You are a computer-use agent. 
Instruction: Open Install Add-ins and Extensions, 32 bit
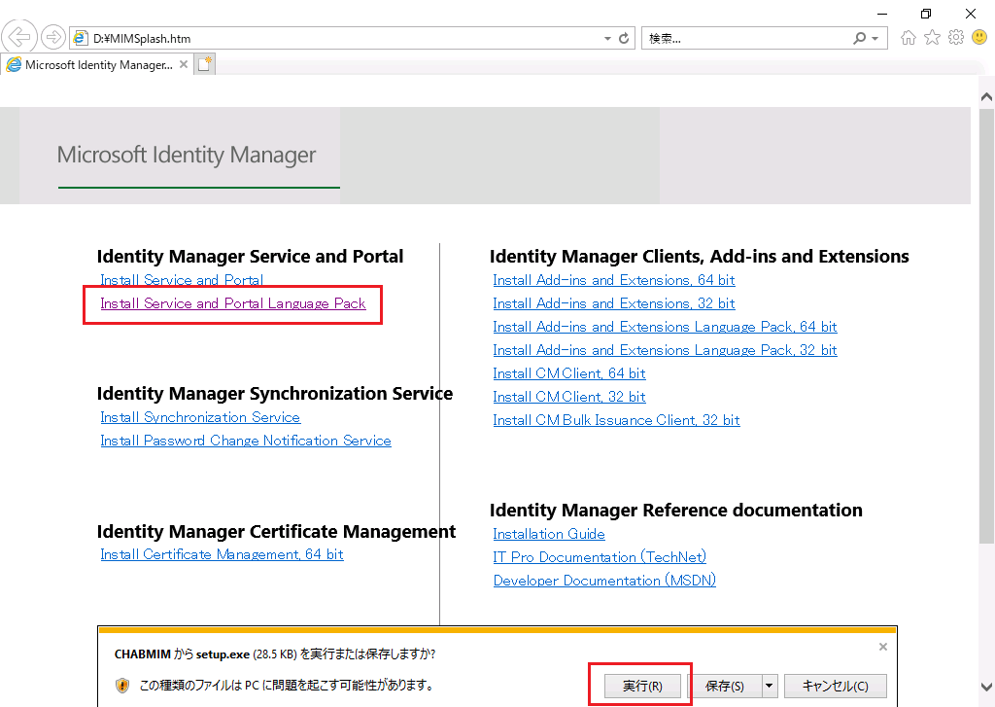click(614, 303)
